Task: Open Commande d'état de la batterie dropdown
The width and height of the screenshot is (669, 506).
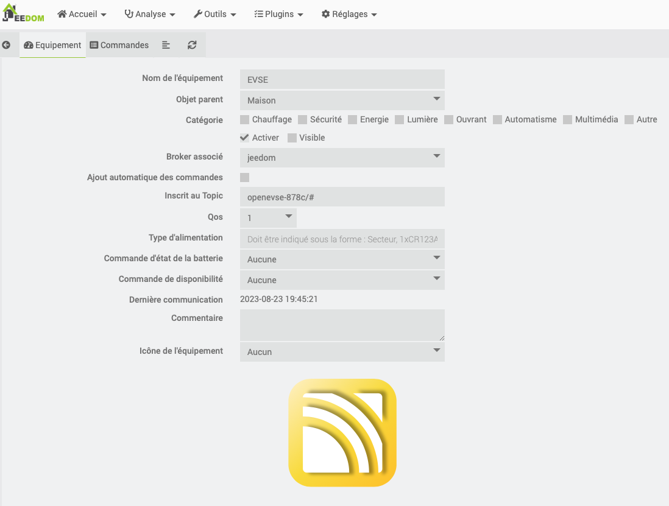Action: click(x=342, y=259)
